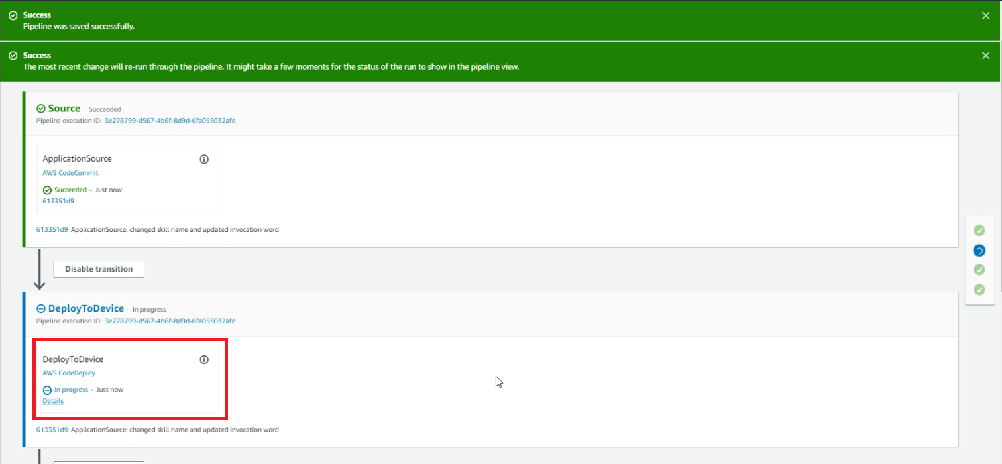
Task: Disable transition between Source and DeployToDevice
Action: pos(99,269)
